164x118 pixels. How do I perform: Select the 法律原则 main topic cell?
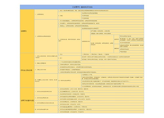pos(27,31)
